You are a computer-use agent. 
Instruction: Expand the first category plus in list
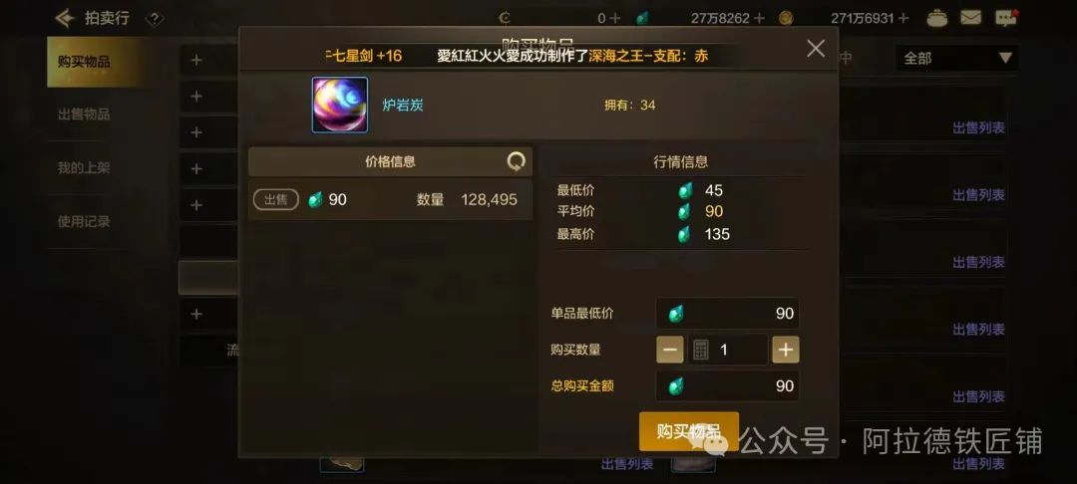coord(196,61)
